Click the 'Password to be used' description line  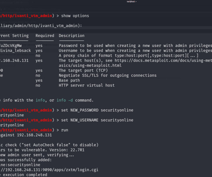(x=135, y=46)
